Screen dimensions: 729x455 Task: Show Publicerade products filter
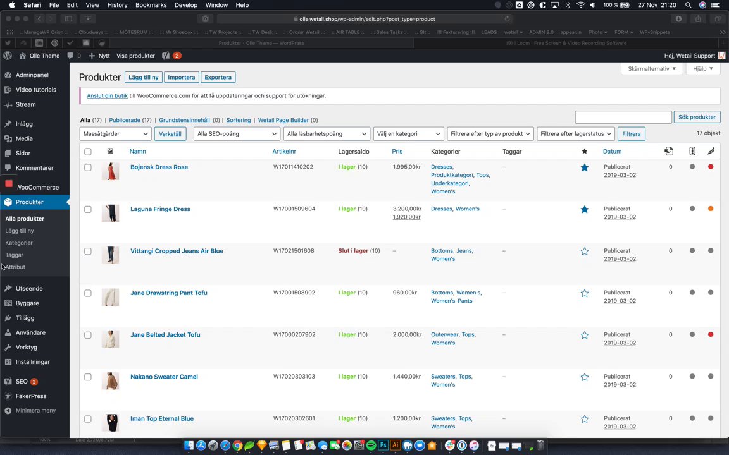(x=125, y=120)
